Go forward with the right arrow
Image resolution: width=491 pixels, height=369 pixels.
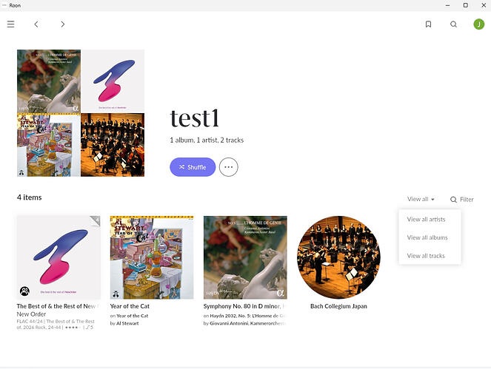[63, 24]
